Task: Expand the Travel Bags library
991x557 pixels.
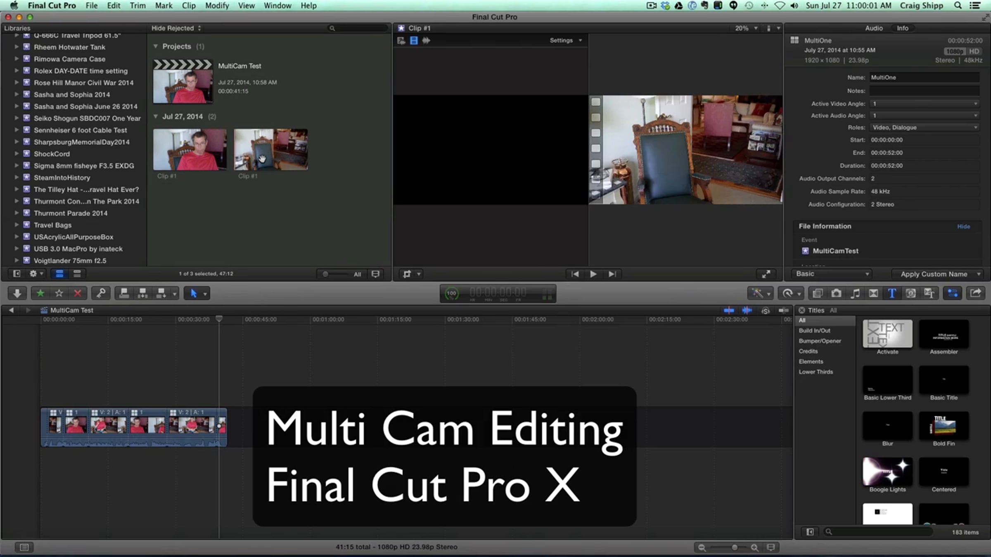Action: pyautogui.click(x=17, y=225)
